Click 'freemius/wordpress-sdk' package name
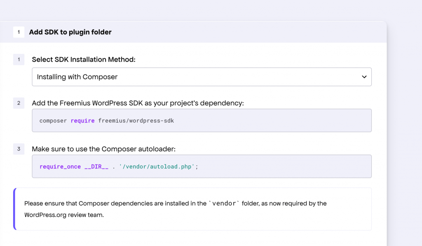The height and width of the screenshot is (246, 422). click(136, 121)
